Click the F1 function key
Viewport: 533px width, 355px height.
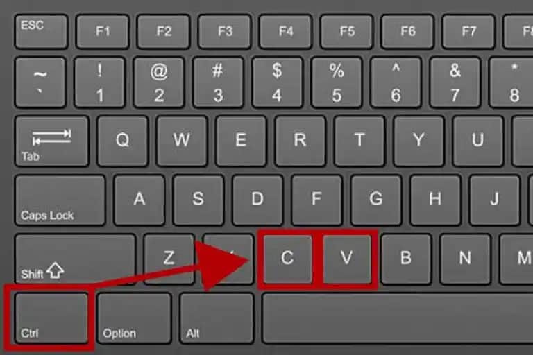coord(103,32)
